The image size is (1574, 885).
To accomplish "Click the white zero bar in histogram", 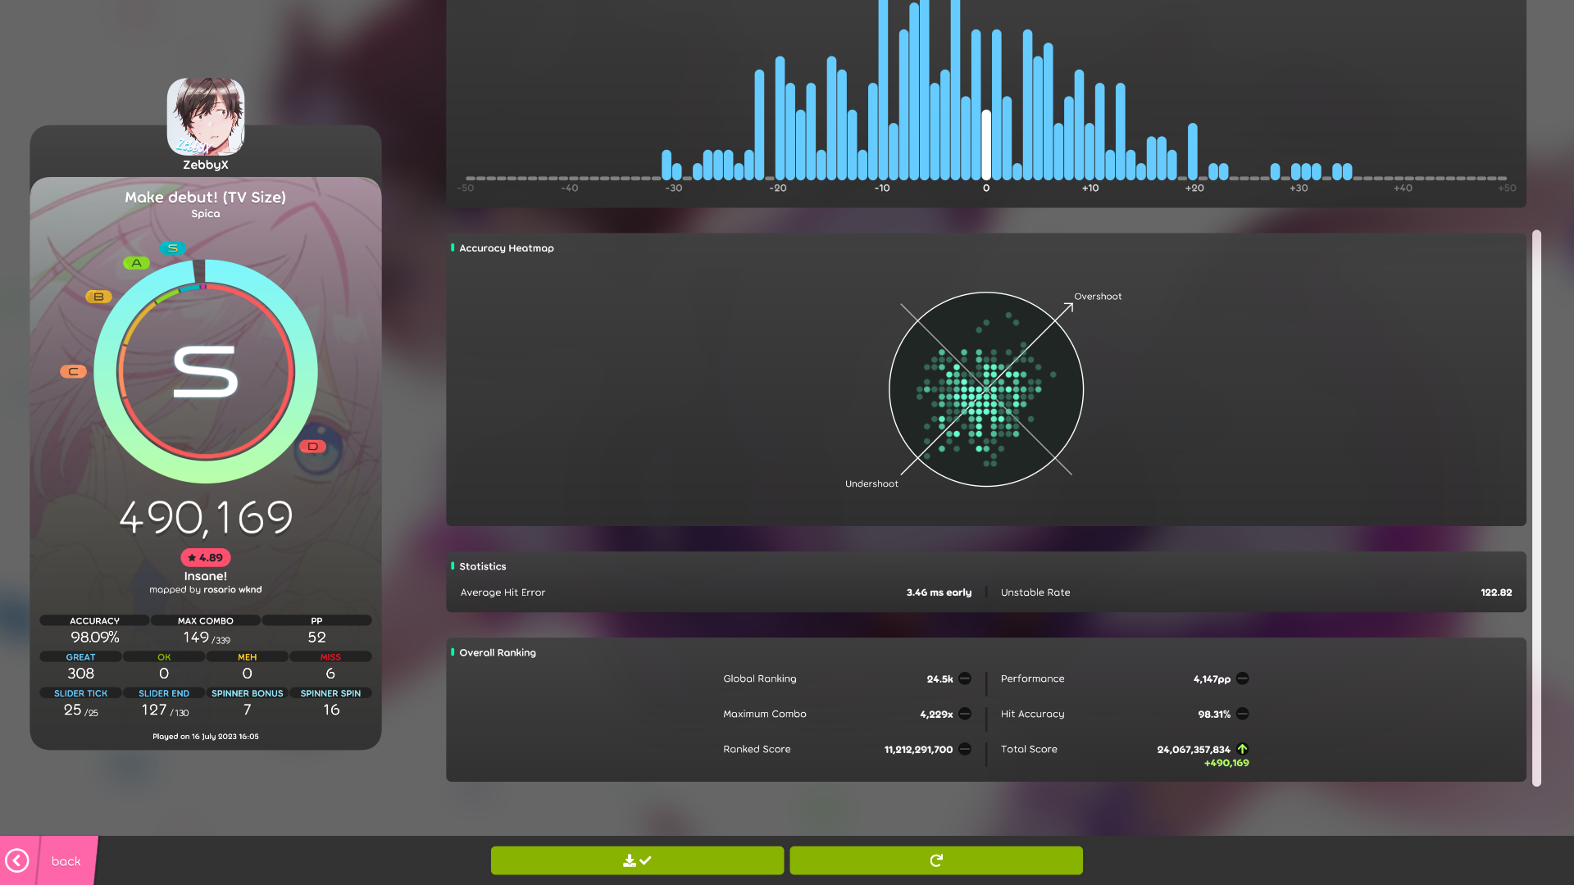I will (x=986, y=144).
